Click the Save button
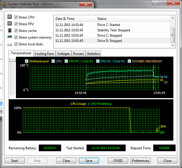This screenshot has width=182, height=168. pos(89,161)
